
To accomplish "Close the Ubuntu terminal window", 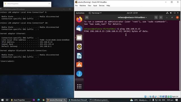I will 177,18.
